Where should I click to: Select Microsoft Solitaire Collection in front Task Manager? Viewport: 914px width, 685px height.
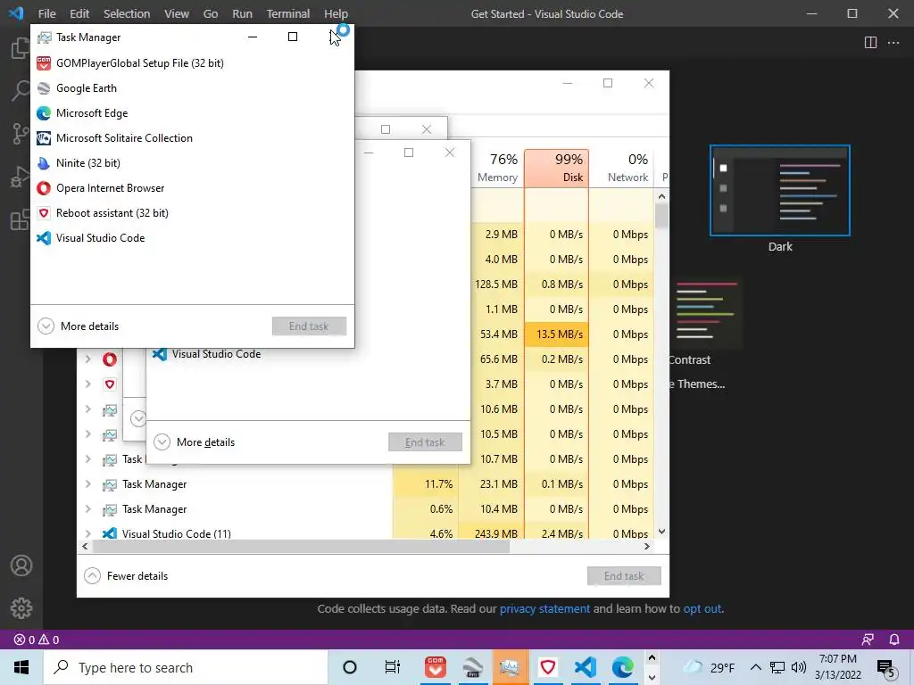point(193,138)
